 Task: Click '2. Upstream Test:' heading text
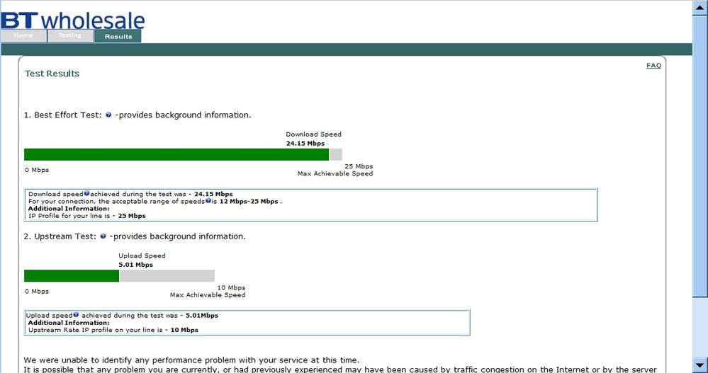pyautogui.click(x=60, y=236)
